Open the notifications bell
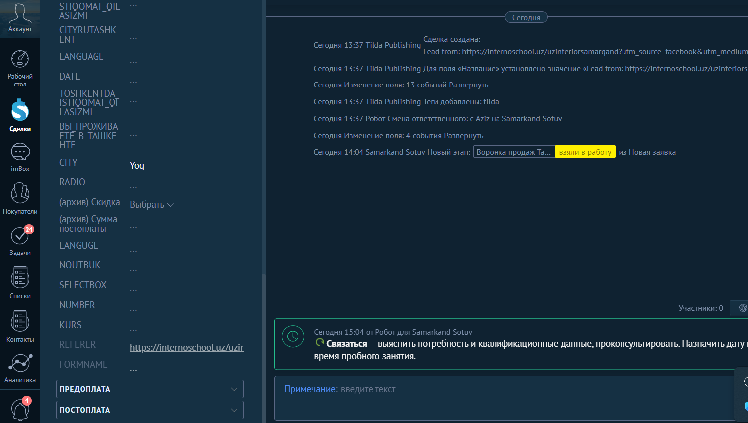This screenshot has width=748, height=423. point(20,409)
